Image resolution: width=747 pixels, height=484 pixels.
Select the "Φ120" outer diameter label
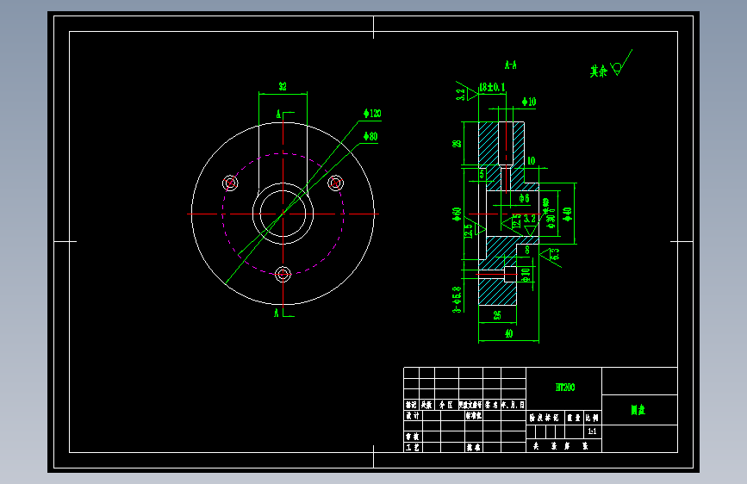click(372, 114)
